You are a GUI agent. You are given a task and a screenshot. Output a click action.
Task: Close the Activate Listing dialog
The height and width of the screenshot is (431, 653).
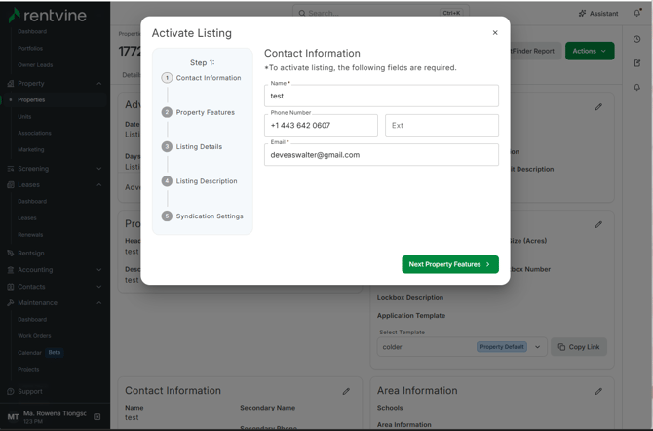(x=495, y=33)
